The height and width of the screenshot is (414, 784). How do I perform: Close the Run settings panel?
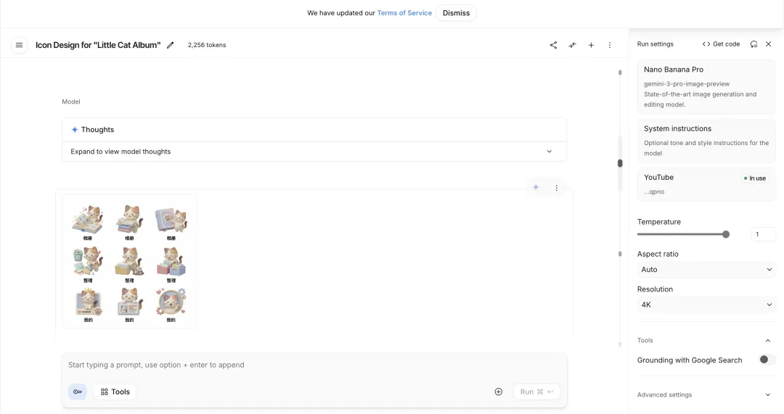pos(769,44)
